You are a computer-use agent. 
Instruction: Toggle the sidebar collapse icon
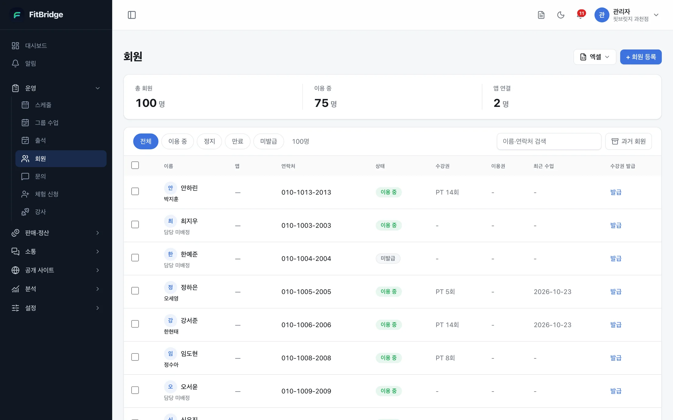[x=132, y=15]
